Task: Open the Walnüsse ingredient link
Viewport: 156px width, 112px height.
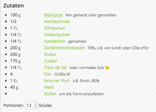Action: coord(54,15)
